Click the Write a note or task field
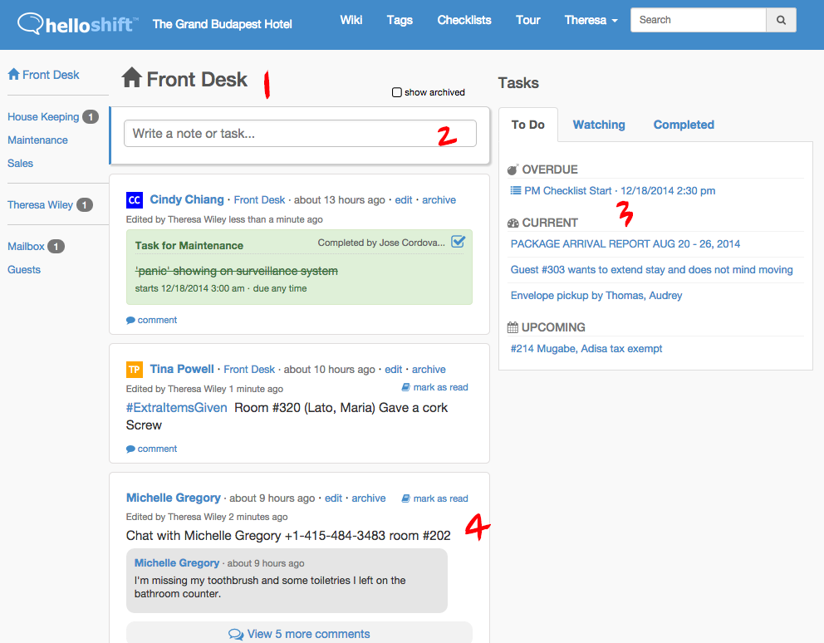824x643 pixels. pos(300,134)
